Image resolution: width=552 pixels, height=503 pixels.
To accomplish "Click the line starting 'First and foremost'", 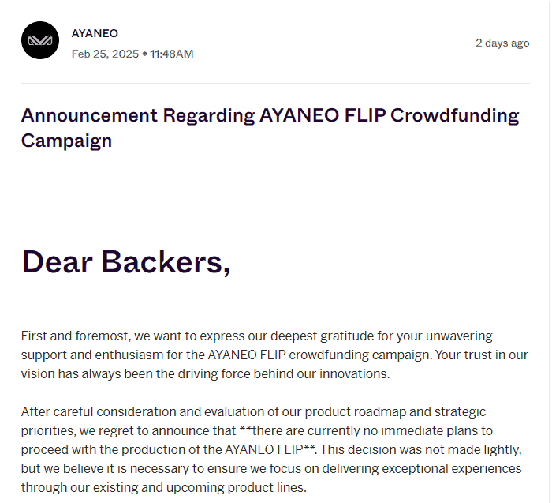I will [256, 336].
